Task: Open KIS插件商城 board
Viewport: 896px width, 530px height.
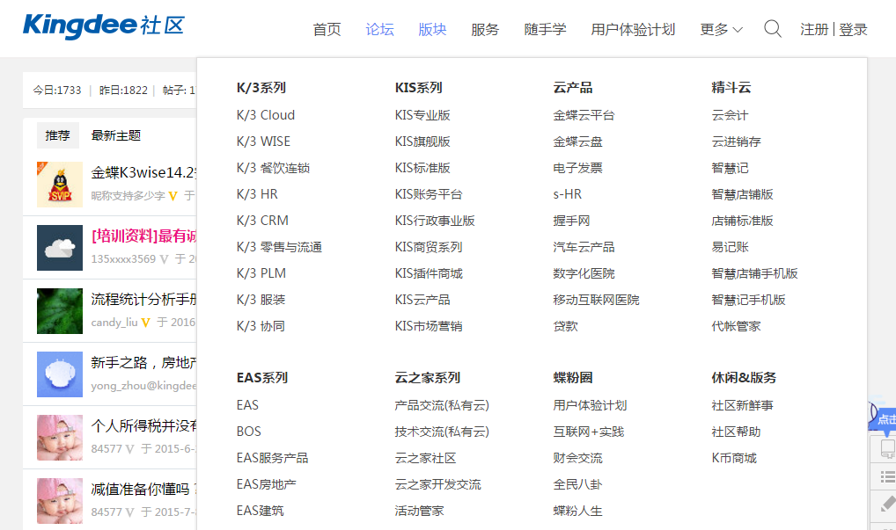Action: [x=429, y=273]
